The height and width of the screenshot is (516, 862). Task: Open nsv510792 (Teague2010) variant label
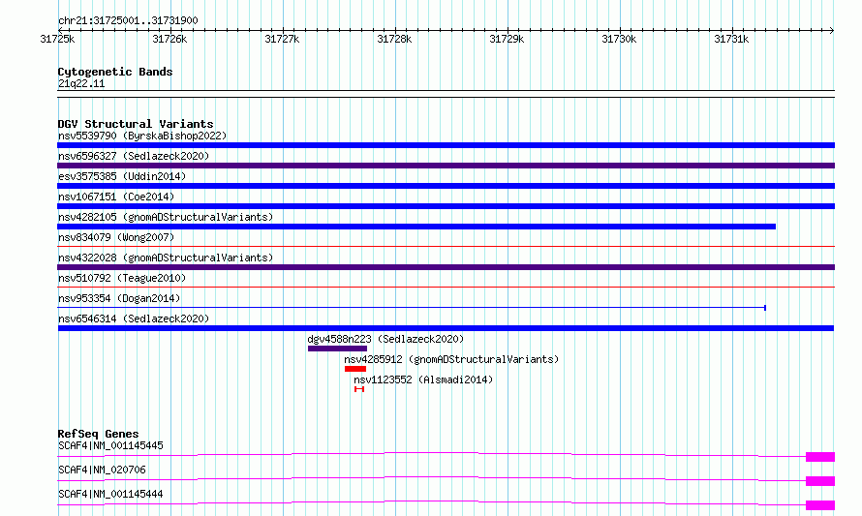(x=122, y=278)
